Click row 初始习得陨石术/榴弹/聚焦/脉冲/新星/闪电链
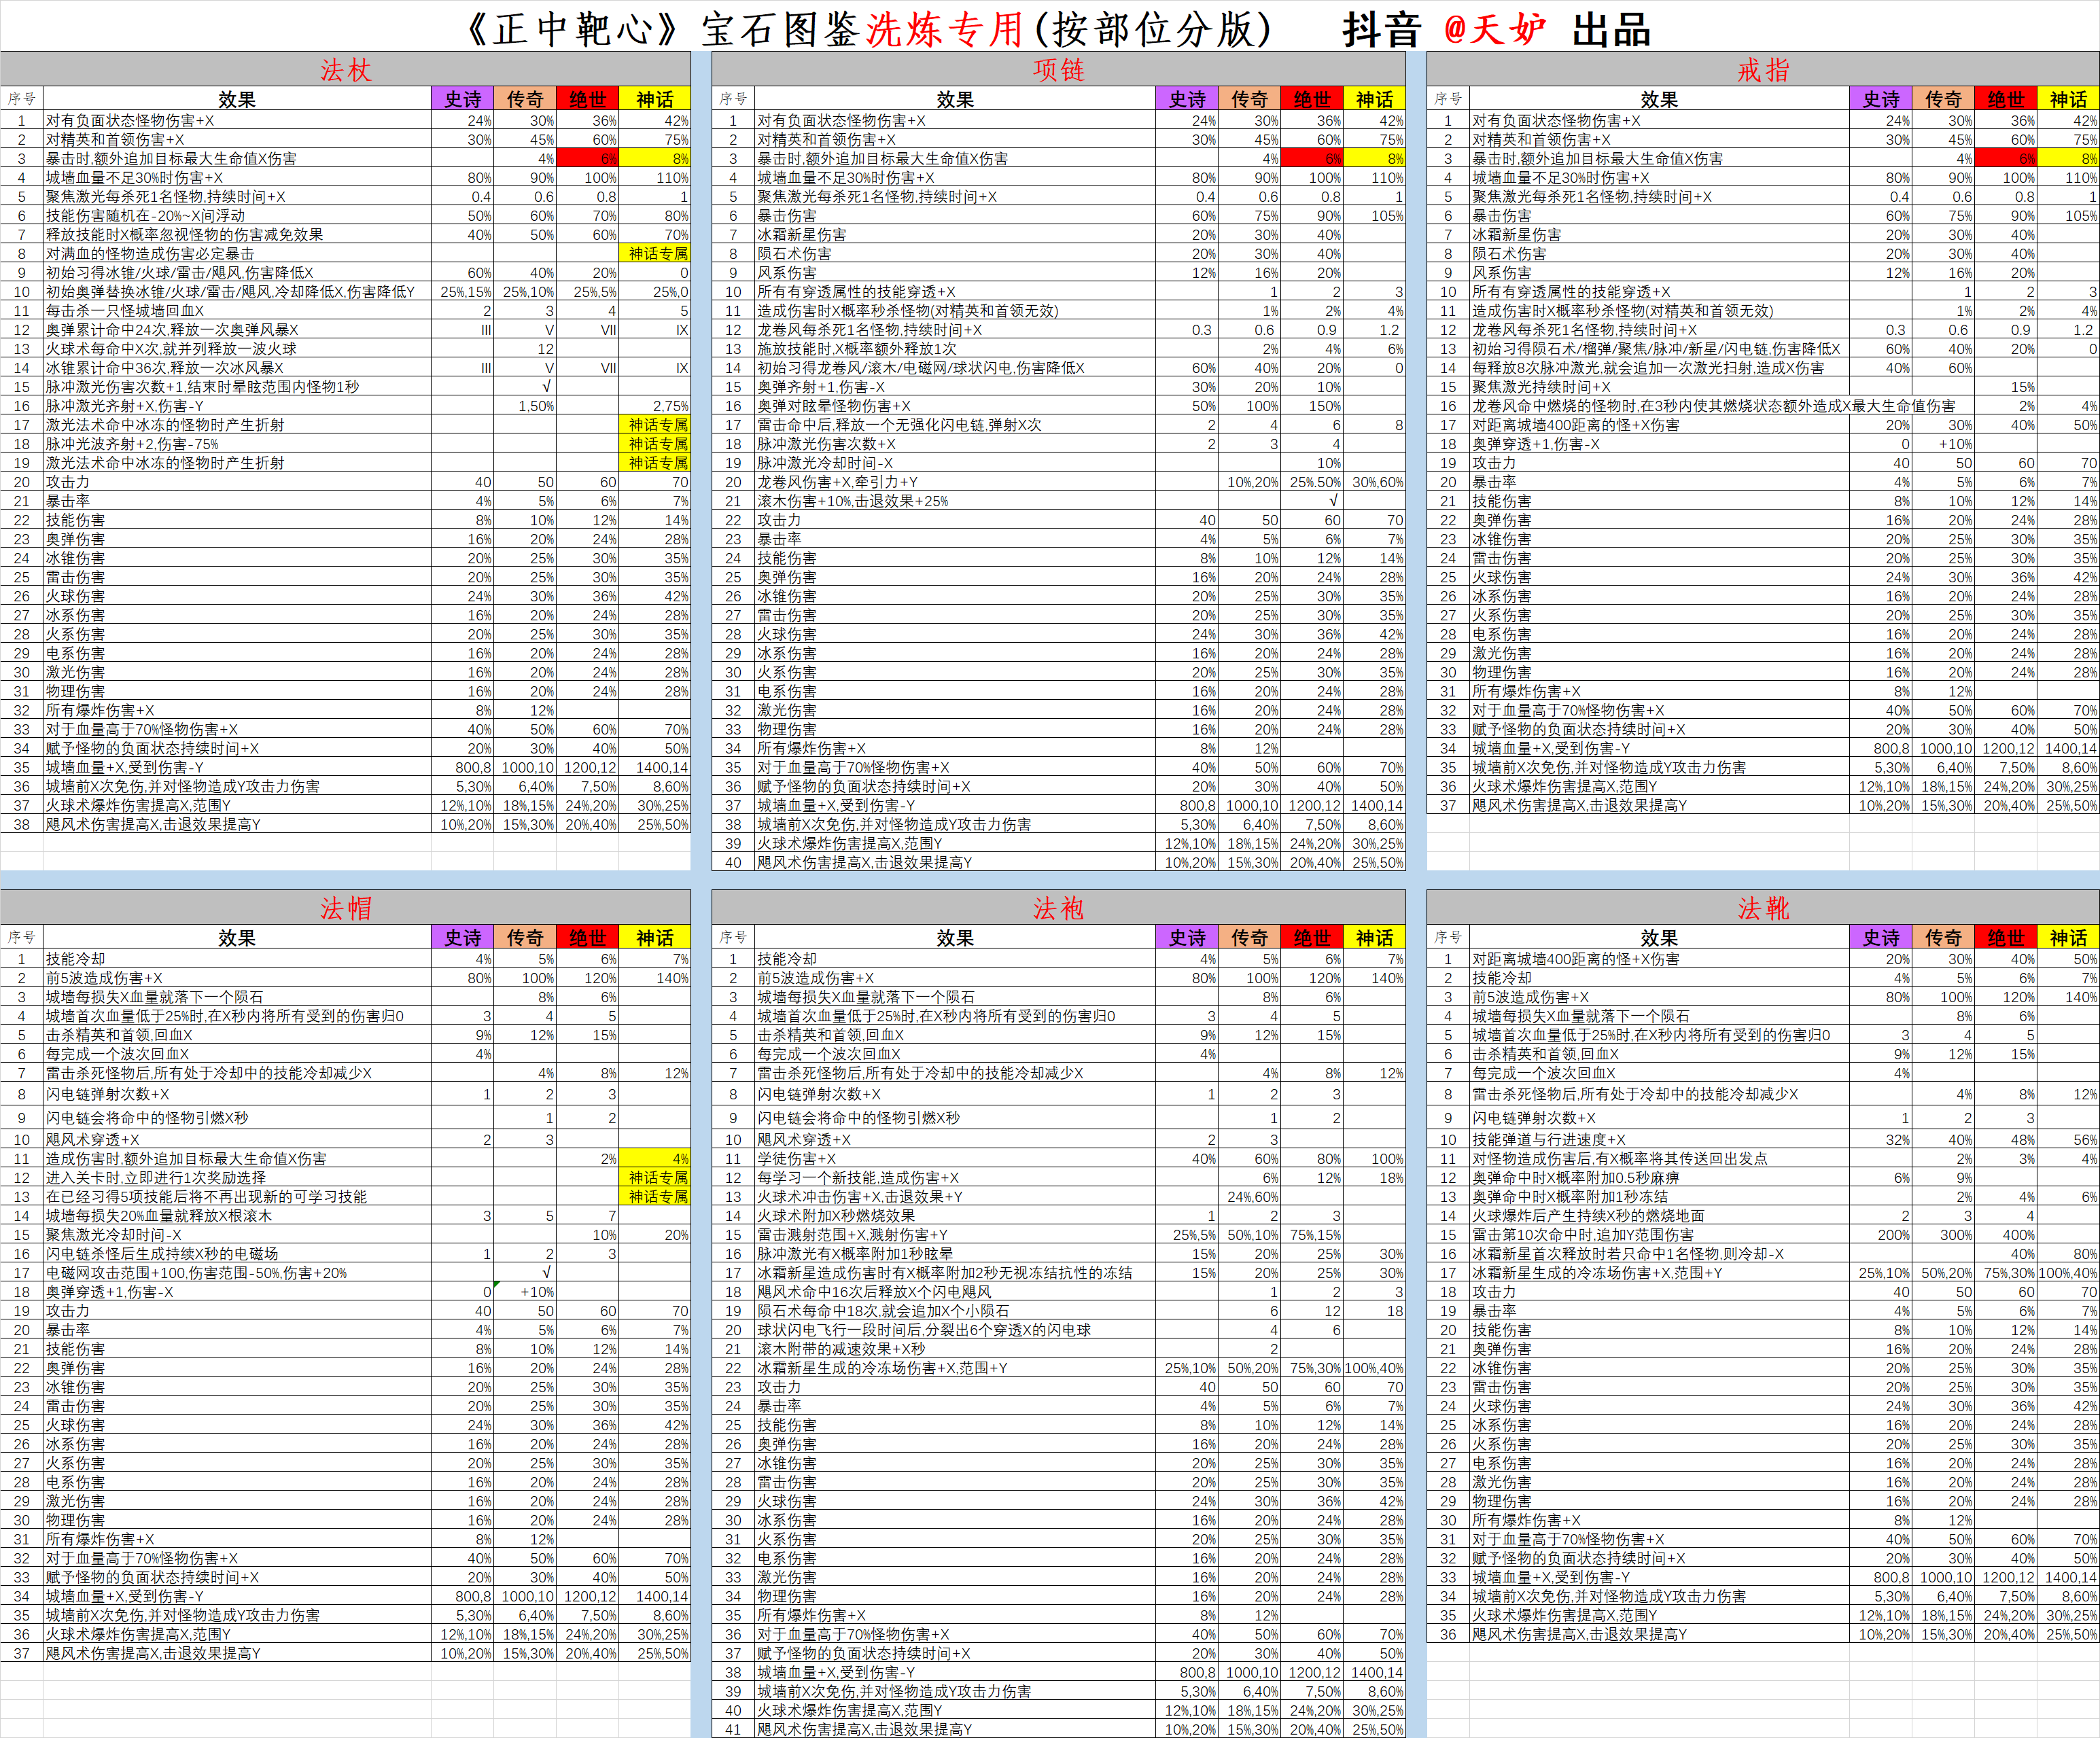 (1763, 348)
